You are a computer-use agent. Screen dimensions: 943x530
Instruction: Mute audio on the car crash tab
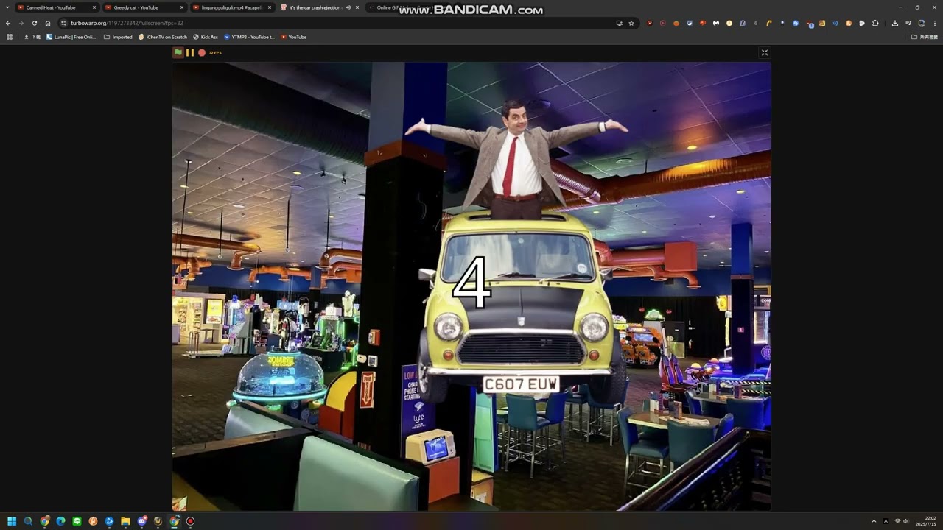pos(348,7)
